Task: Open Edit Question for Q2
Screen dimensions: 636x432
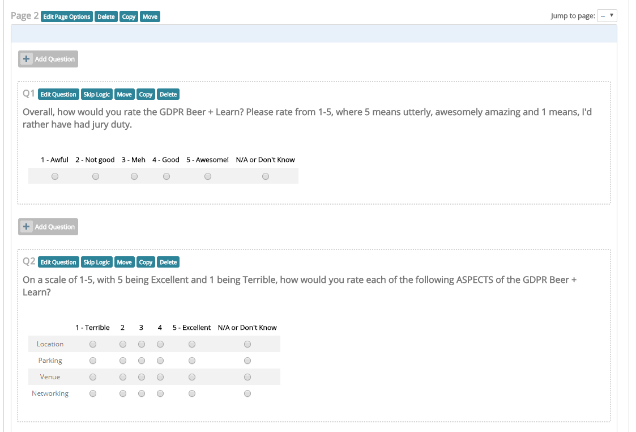Action: 58,262
